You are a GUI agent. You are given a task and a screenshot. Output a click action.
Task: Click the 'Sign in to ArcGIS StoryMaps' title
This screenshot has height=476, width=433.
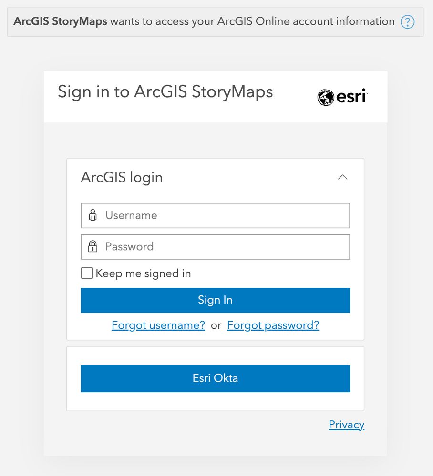tap(165, 91)
